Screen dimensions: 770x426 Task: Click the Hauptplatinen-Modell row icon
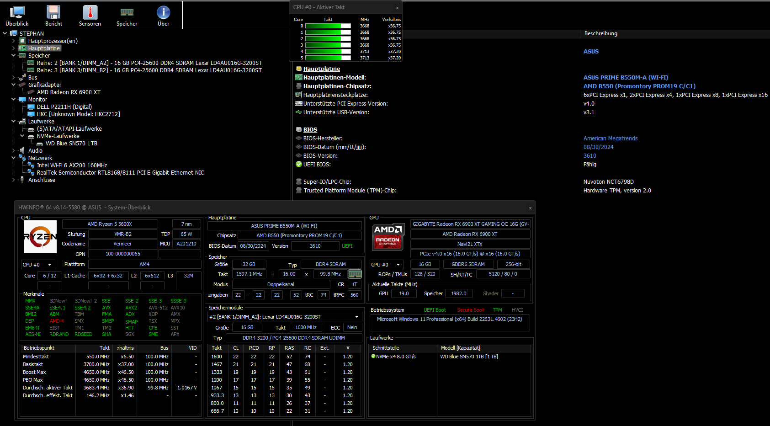tap(299, 77)
